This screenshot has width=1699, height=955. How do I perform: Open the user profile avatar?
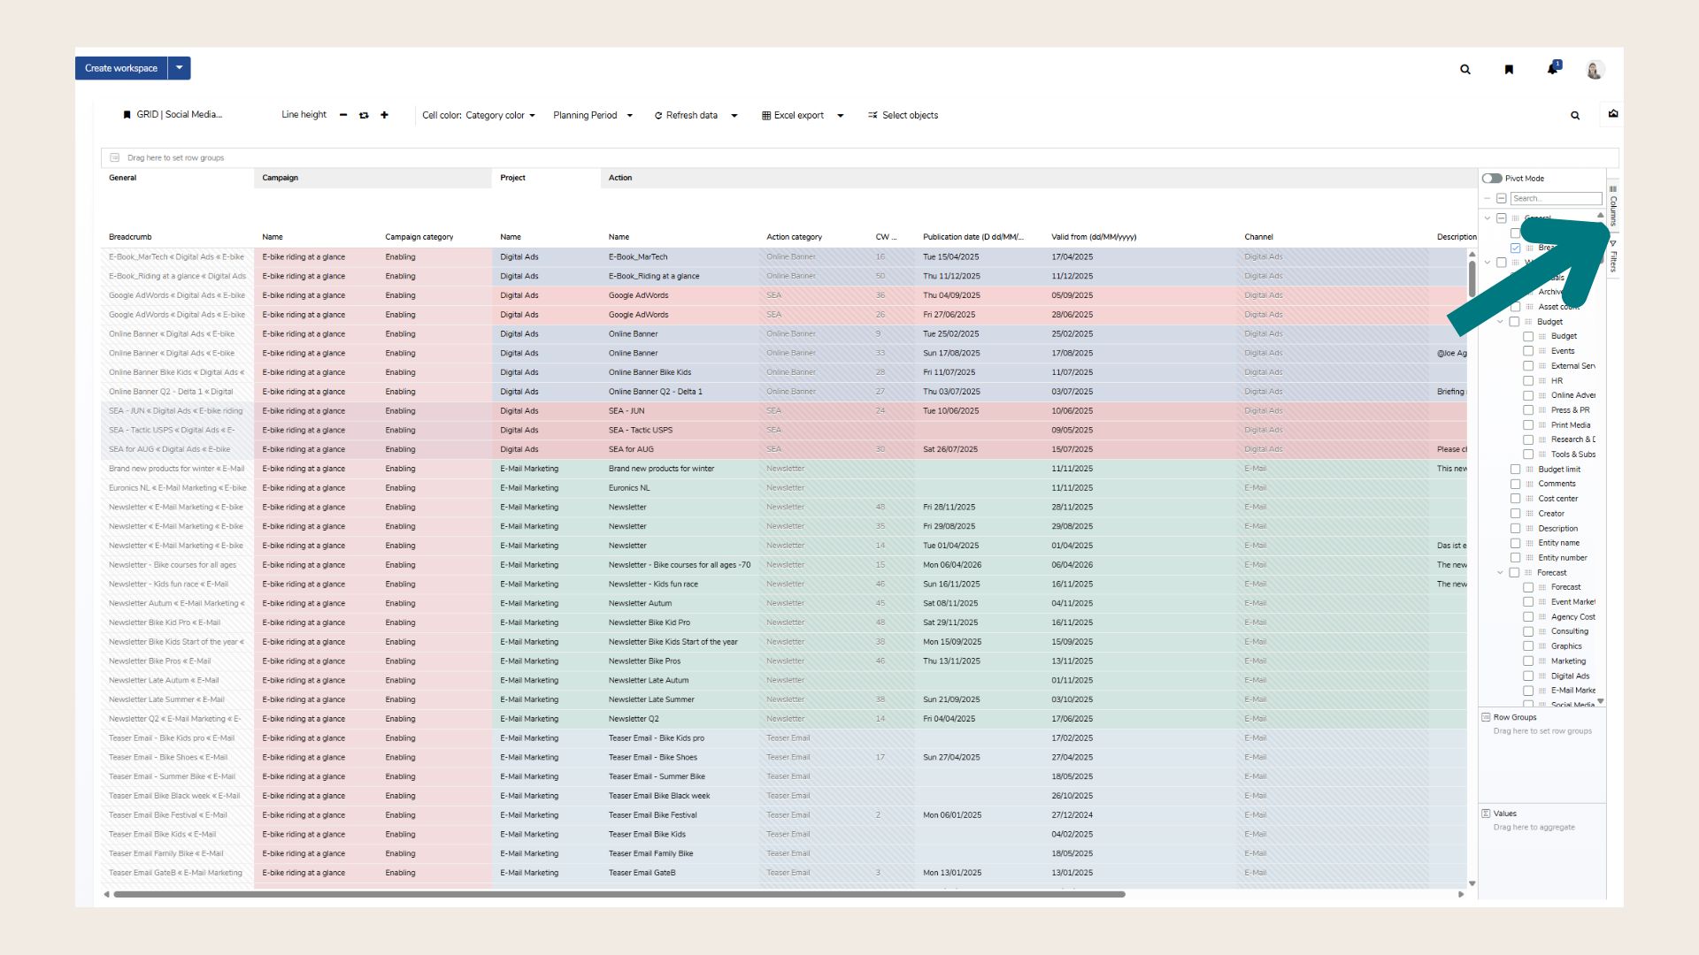coord(1595,70)
